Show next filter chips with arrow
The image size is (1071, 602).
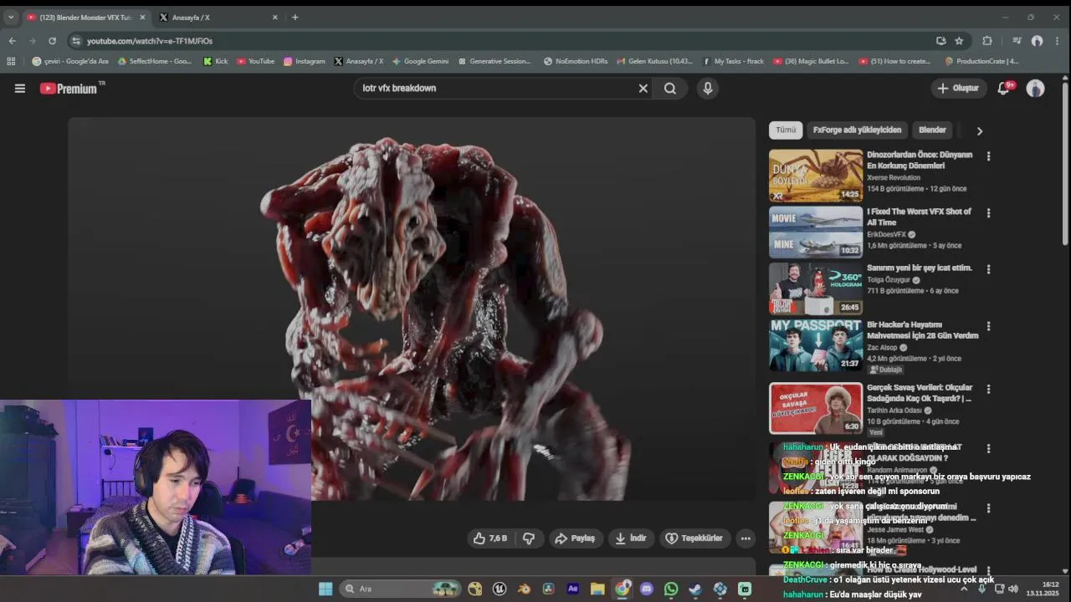coord(979,130)
